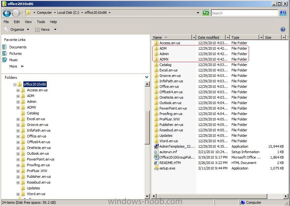
Task: Click Computer in the address breadcrumb
Action: [44, 12]
